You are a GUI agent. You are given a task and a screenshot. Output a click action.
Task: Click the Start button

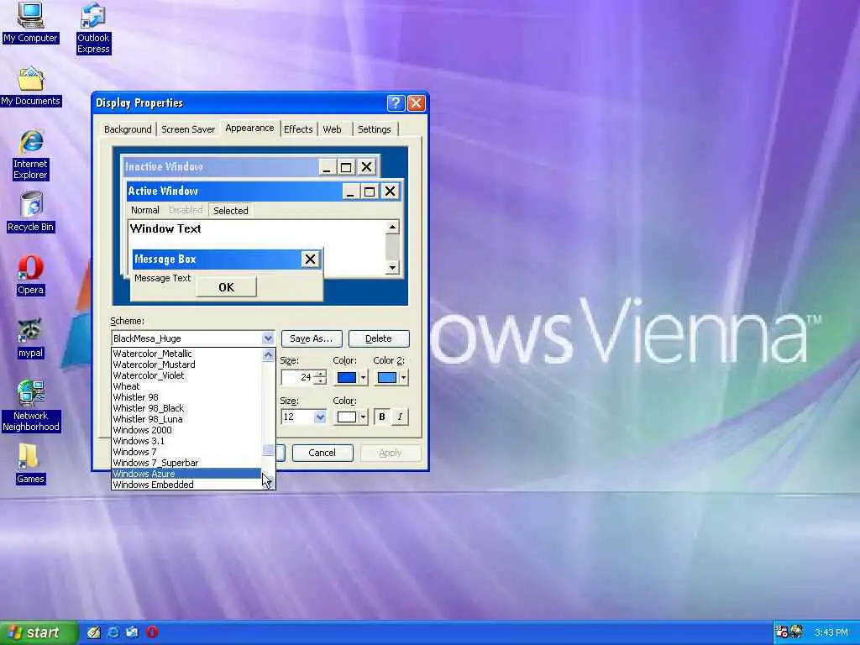point(39,632)
